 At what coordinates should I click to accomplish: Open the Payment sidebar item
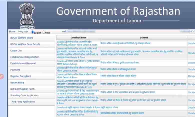31,70
